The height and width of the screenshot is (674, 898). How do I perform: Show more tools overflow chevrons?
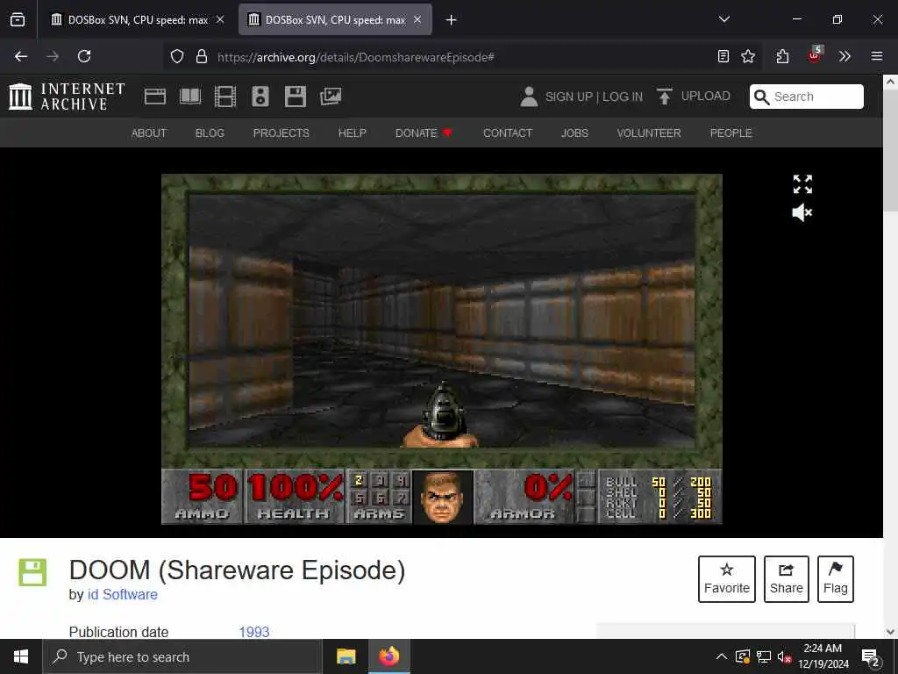click(x=845, y=56)
